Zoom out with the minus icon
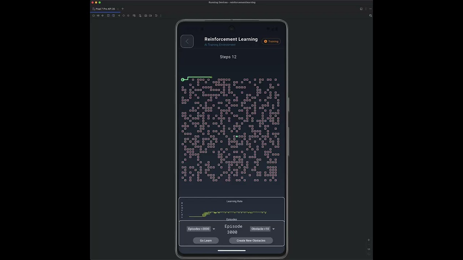 point(369,244)
